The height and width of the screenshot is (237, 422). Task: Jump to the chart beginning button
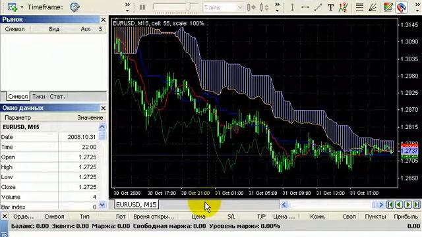pyautogui.click(x=390, y=205)
